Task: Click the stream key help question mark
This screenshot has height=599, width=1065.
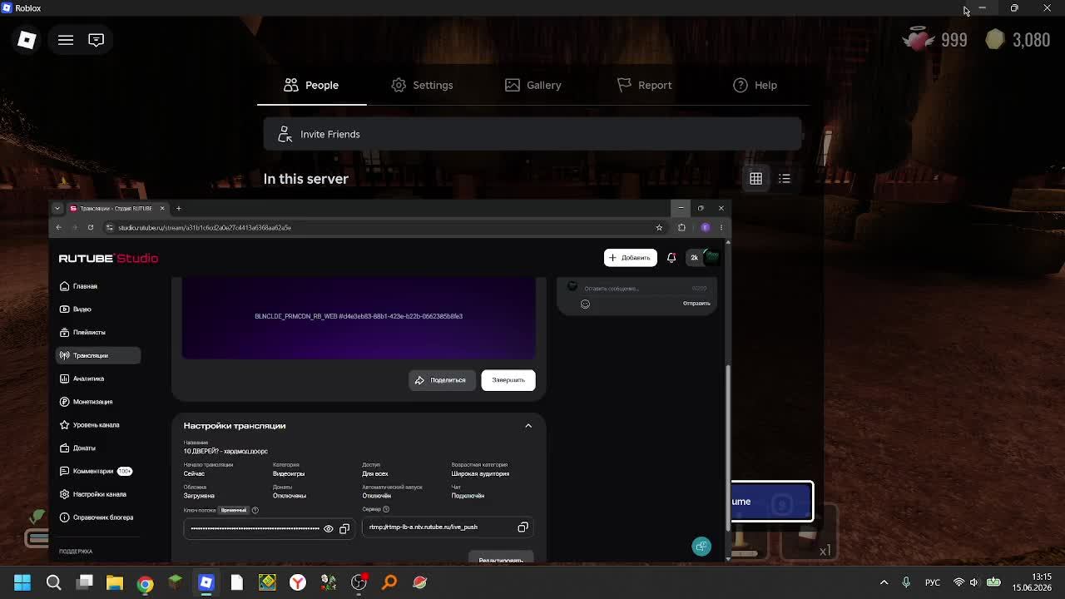Action: 255,510
